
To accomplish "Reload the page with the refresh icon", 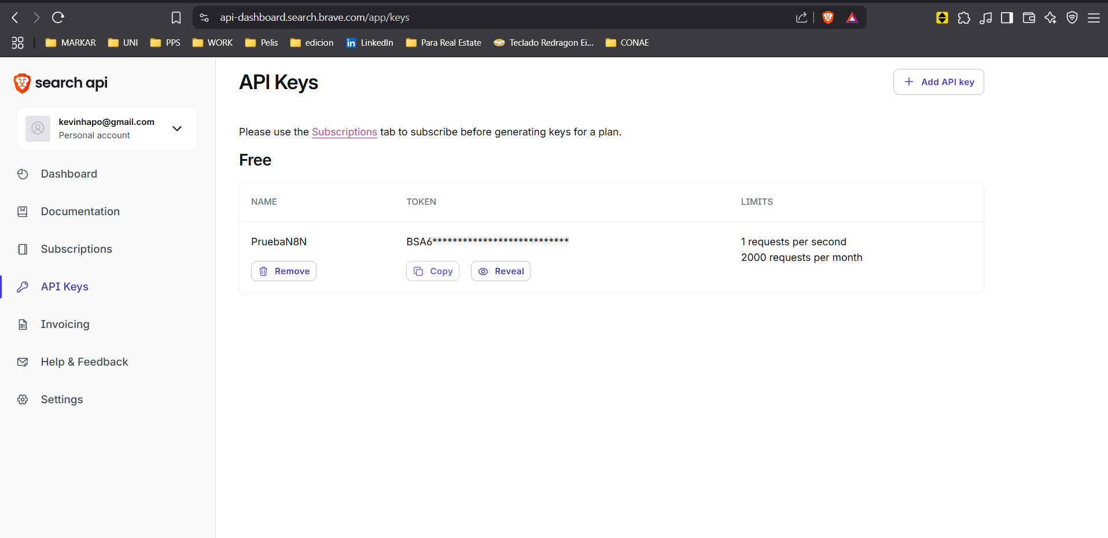I will pos(58,18).
